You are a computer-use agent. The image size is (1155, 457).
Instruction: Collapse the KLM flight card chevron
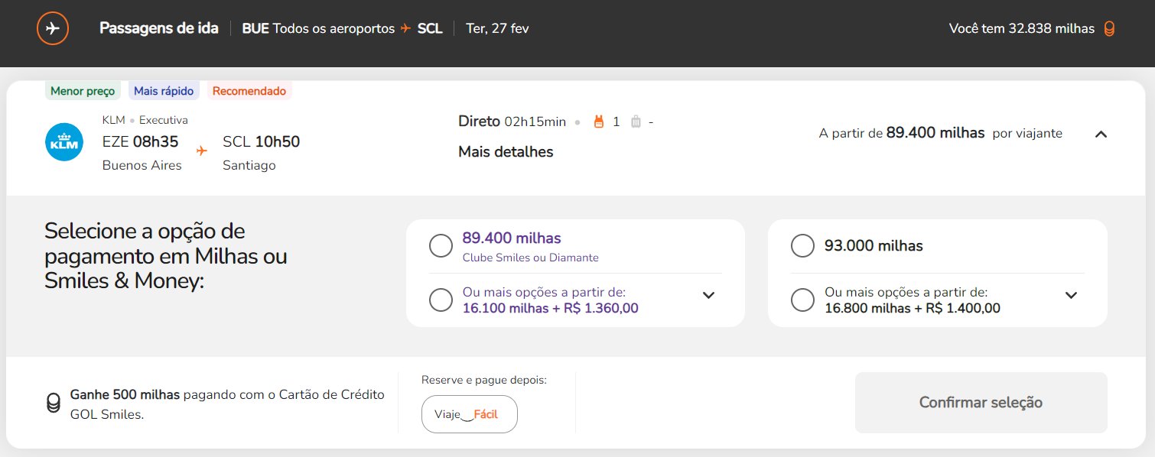(1101, 134)
